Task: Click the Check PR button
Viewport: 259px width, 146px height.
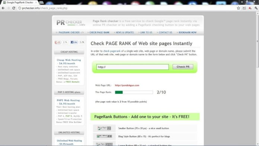Action: point(183,67)
